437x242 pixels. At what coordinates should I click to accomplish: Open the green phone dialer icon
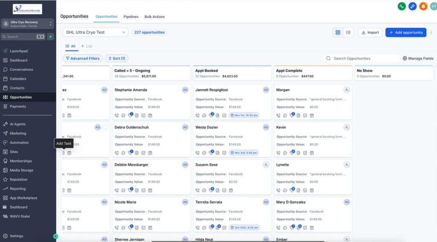pyautogui.click(x=402, y=6)
